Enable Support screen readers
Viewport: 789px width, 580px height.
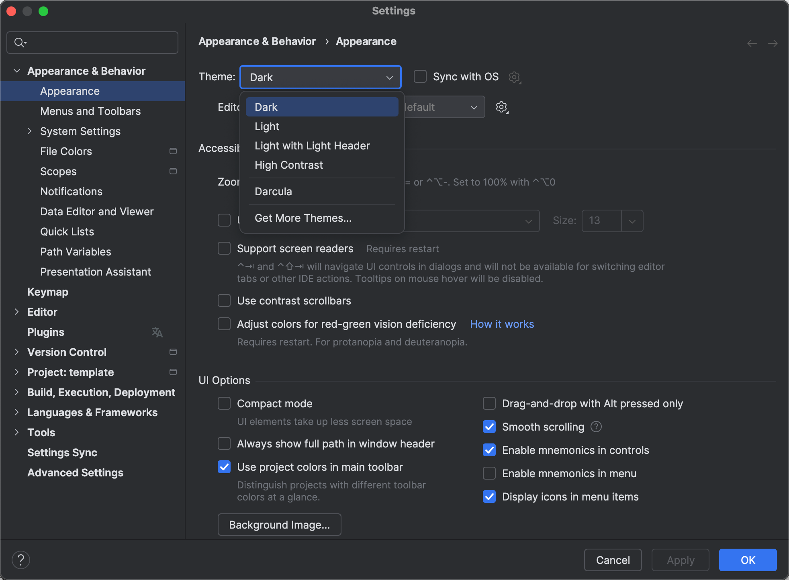click(224, 248)
